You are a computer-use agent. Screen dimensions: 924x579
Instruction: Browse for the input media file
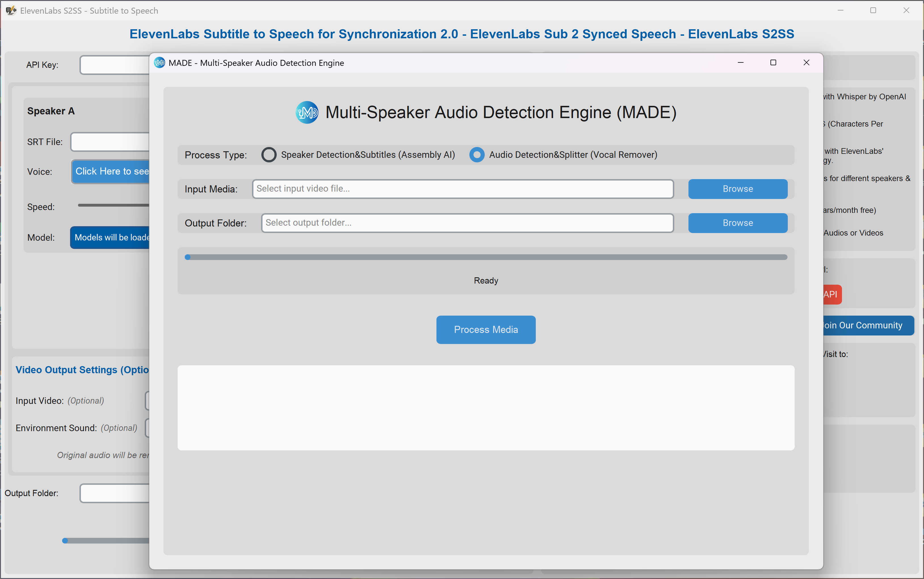(x=737, y=189)
